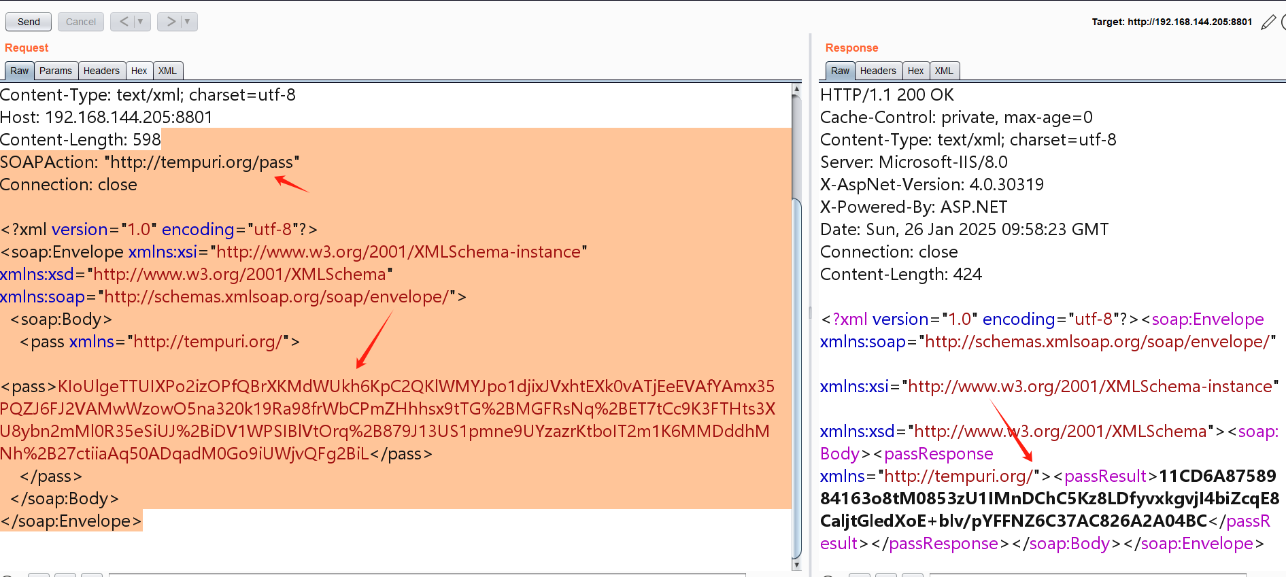The width and height of the screenshot is (1286, 577).
Task: Click the response Content-Length: 424 line
Action: coord(901,274)
